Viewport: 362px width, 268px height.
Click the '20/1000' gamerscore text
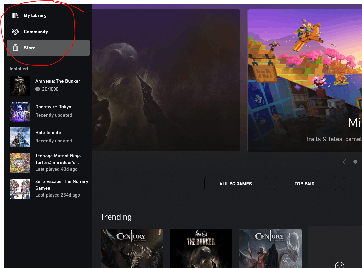click(x=50, y=89)
